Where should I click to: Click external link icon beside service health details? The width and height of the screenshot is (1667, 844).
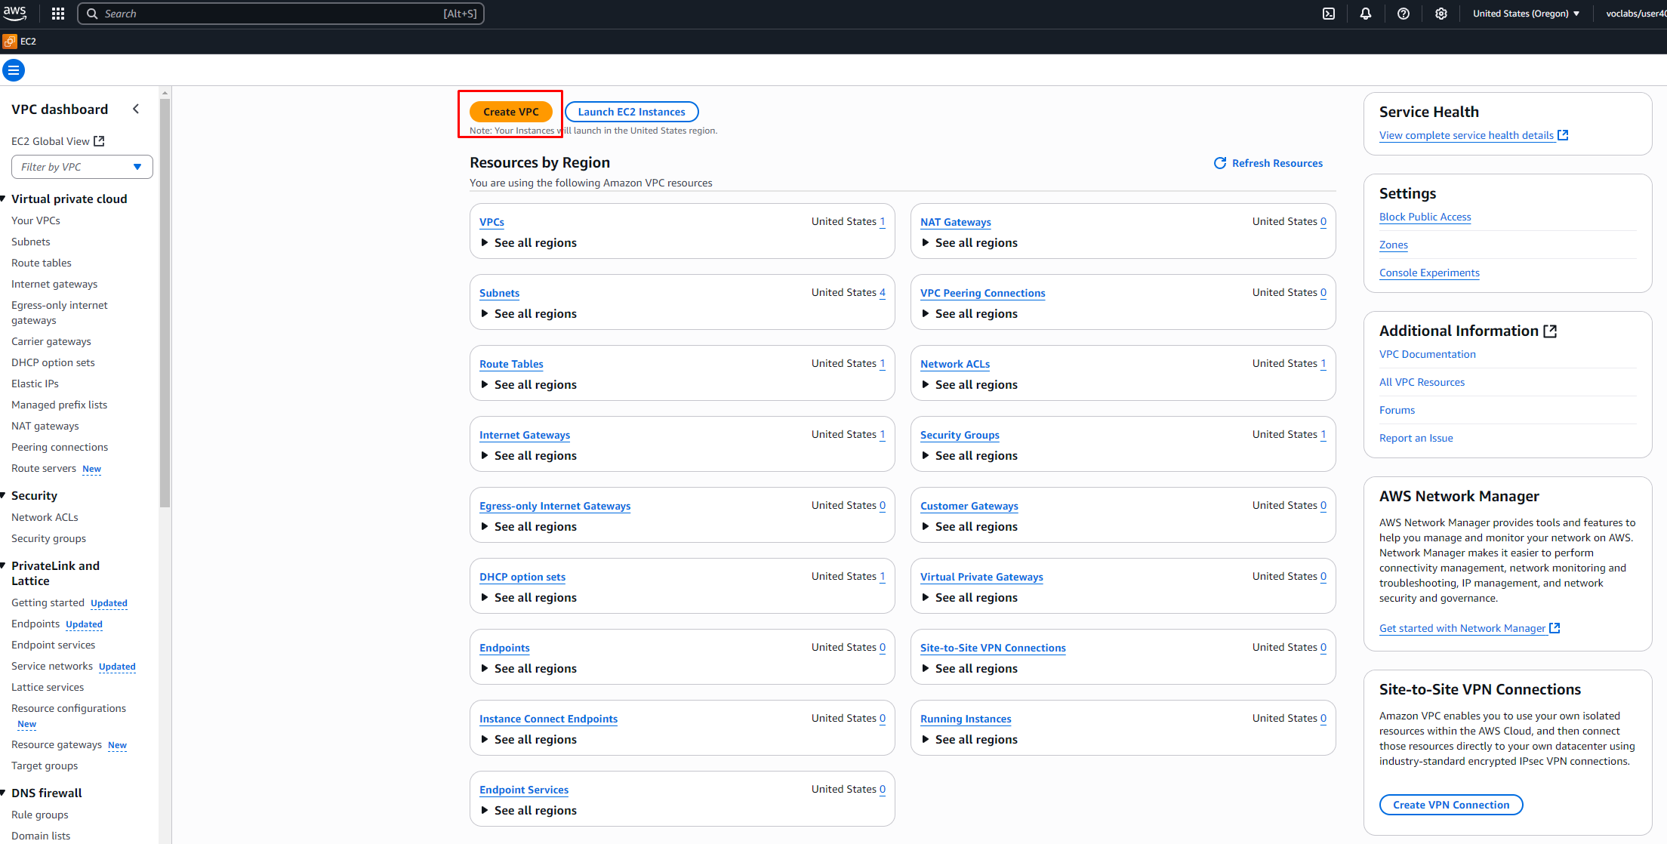pyautogui.click(x=1563, y=135)
